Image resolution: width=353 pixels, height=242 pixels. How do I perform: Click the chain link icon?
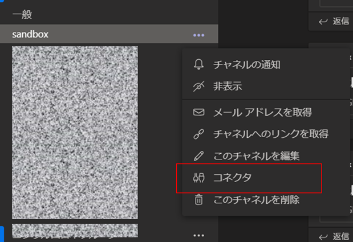coord(199,134)
